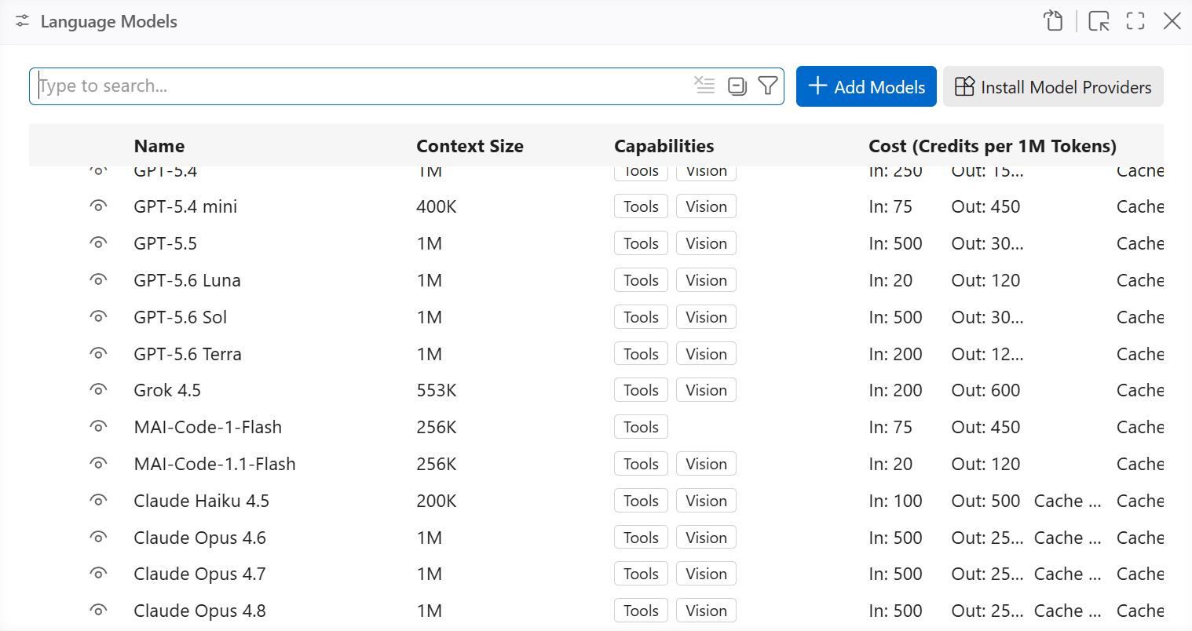Click Out: 600 cost for Grok 4.5
The image size is (1192, 631).
[985, 390]
